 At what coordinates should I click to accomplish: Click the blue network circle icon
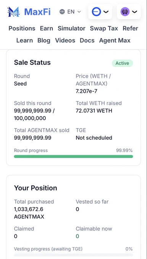coord(96,12)
